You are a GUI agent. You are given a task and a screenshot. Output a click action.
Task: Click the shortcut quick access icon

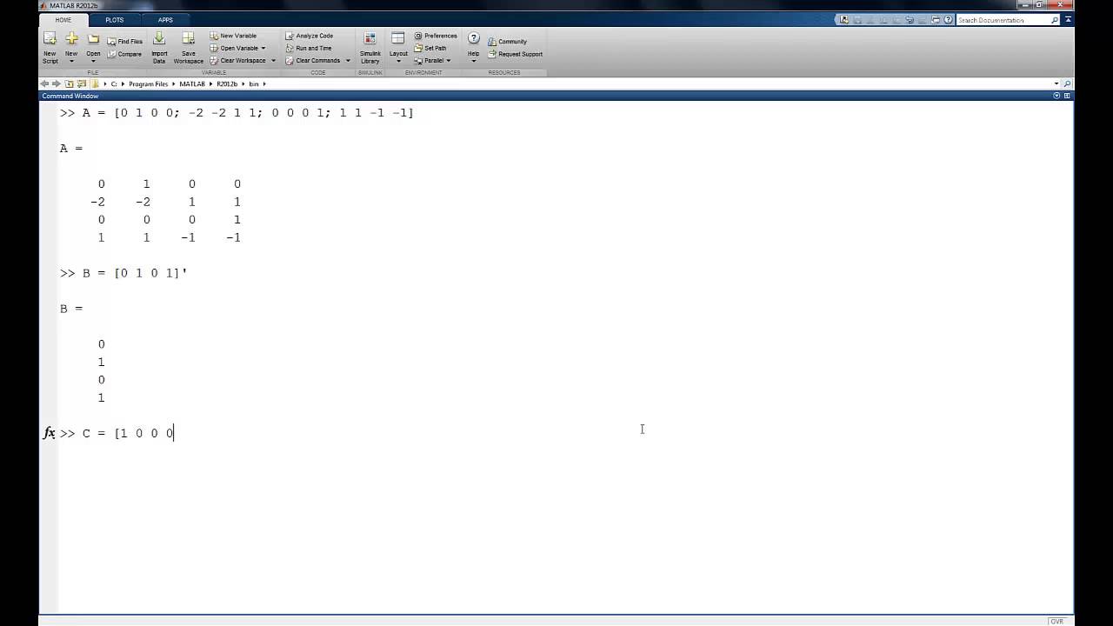pos(844,20)
